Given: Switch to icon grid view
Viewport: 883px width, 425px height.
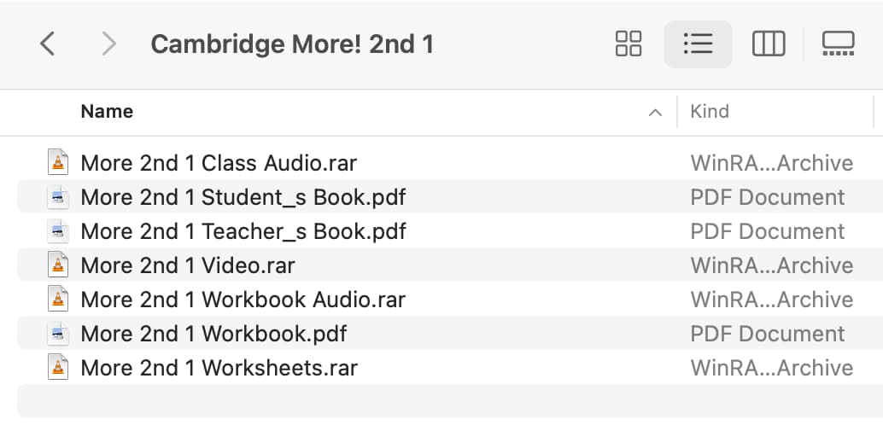Looking at the screenshot, I should tap(629, 44).
